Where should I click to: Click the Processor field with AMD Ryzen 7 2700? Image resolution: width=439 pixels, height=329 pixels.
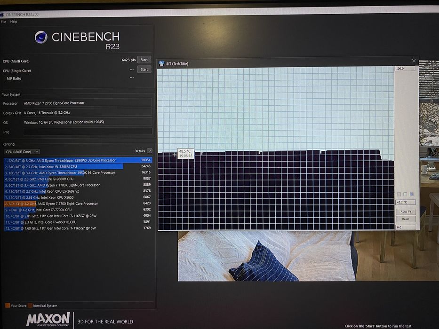88,103
